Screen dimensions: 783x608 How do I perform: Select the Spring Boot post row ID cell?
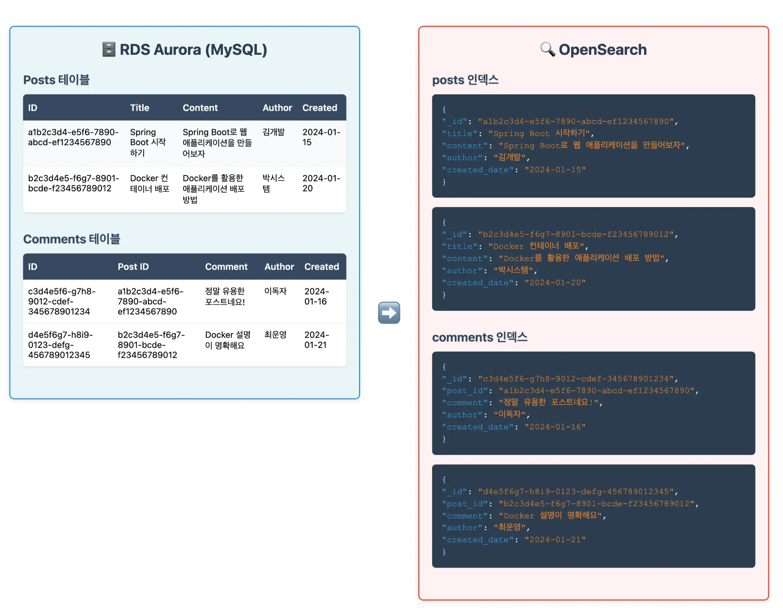73,137
